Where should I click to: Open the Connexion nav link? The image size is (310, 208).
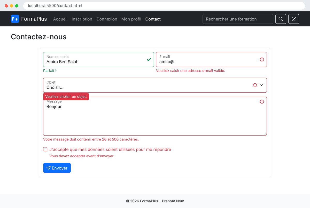click(x=107, y=19)
